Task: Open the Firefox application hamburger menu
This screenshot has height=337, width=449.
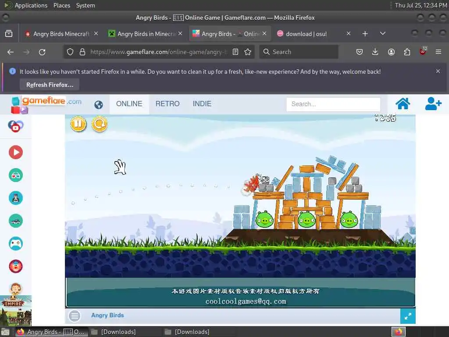Action: [x=438, y=52]
